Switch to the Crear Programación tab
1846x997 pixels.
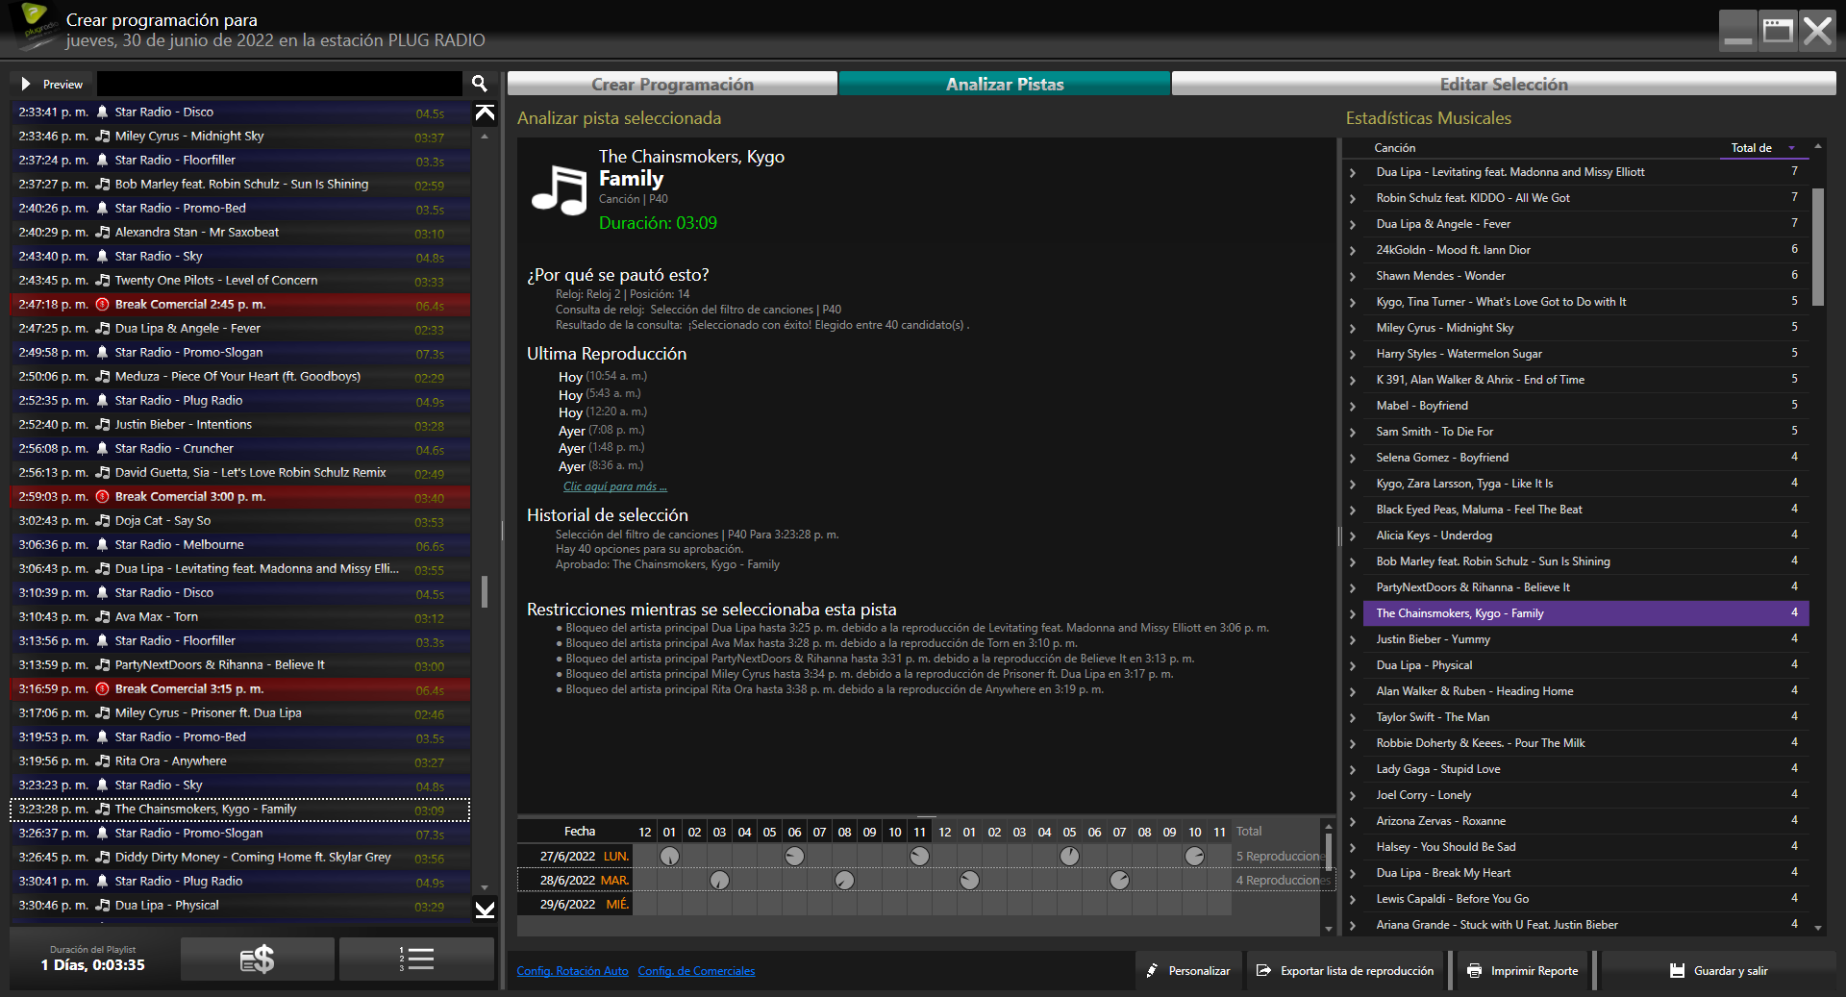672,84
